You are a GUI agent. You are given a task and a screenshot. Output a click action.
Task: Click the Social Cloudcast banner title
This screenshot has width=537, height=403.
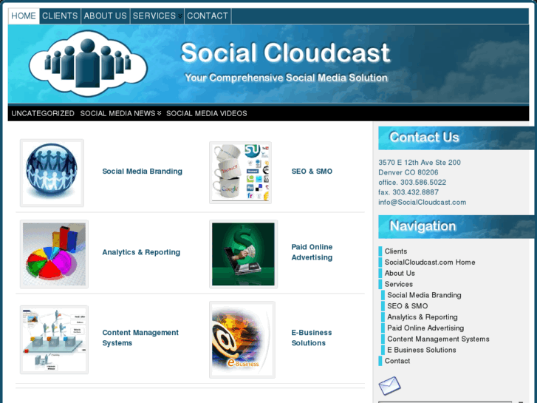[x=285, y=53]
